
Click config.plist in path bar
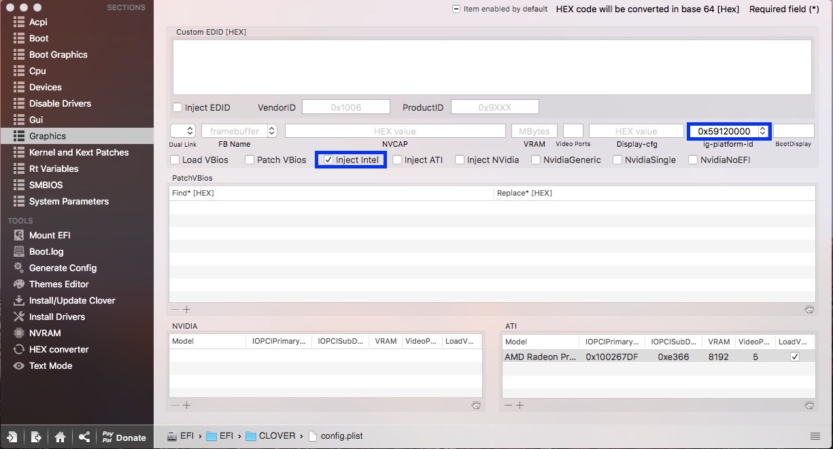click(x=336, y=436)
